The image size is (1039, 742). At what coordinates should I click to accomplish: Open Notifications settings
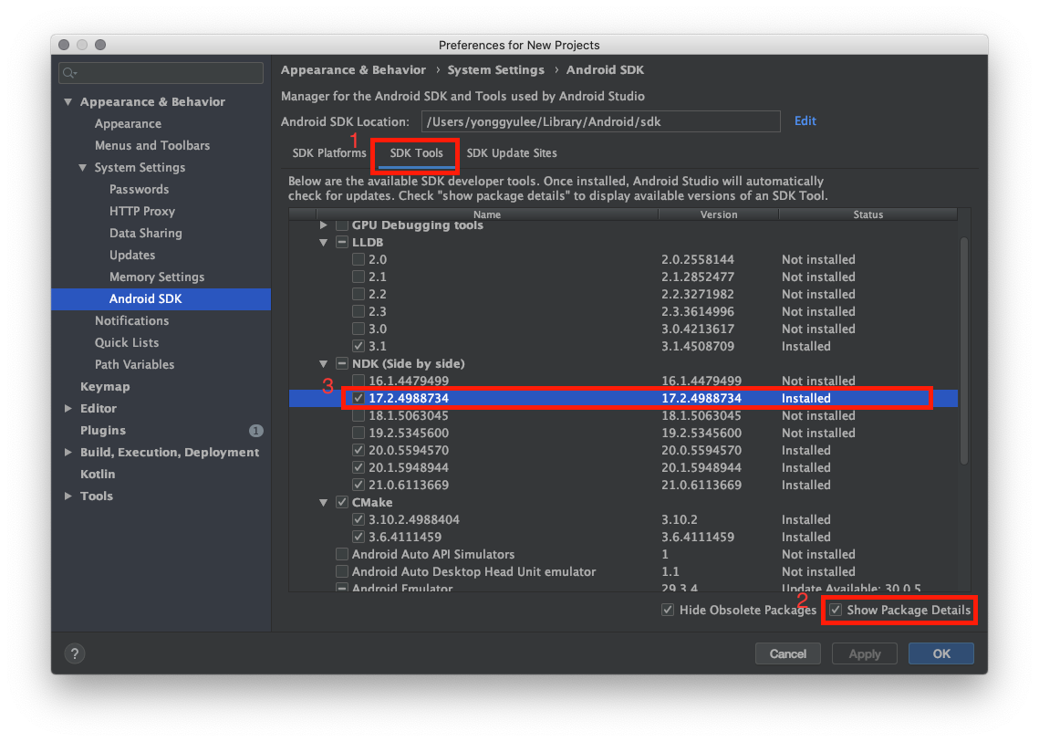[x=132, y=320]
